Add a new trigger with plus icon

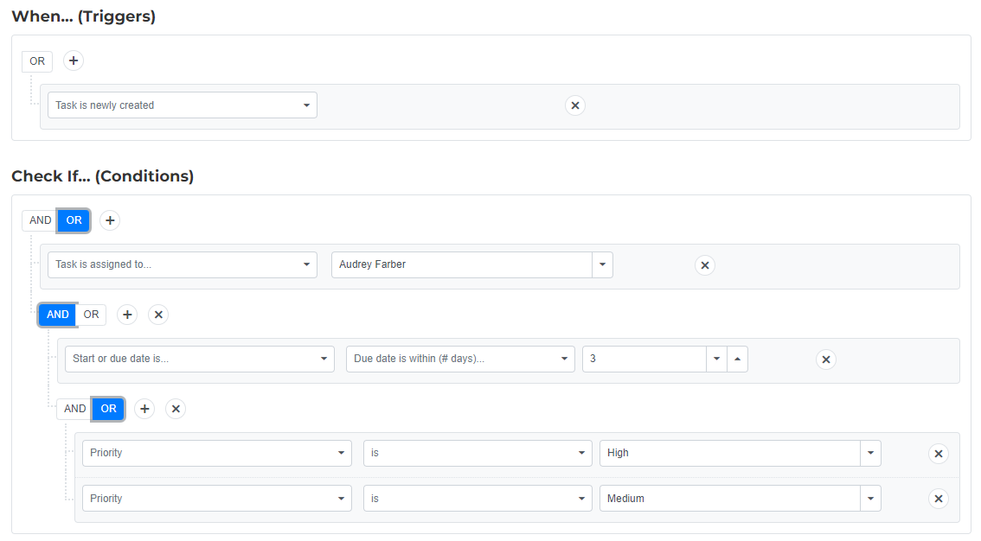tap(74, 61)
